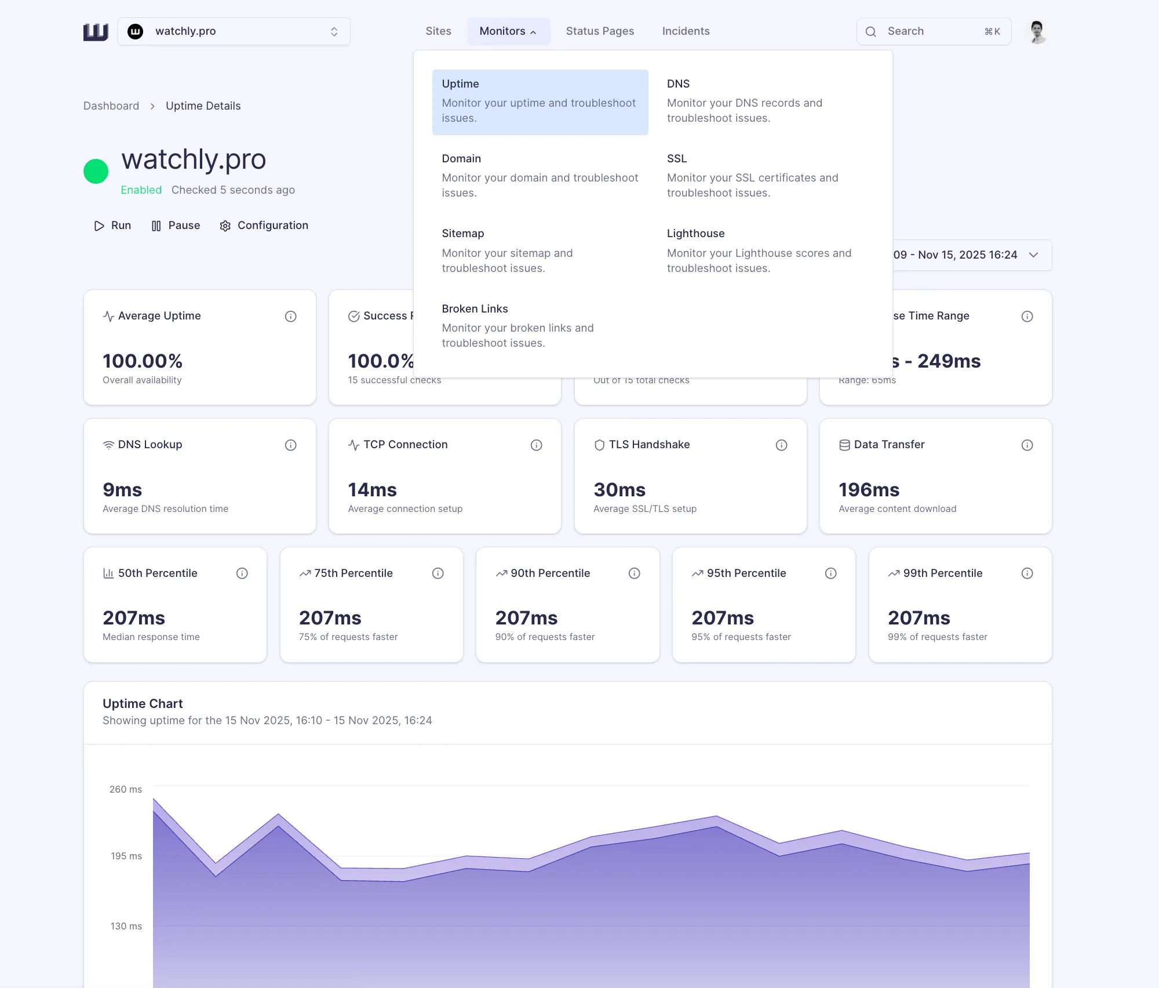1159x988 pixels.
Task: Open Average Uptime info icon
Action: 291,316
